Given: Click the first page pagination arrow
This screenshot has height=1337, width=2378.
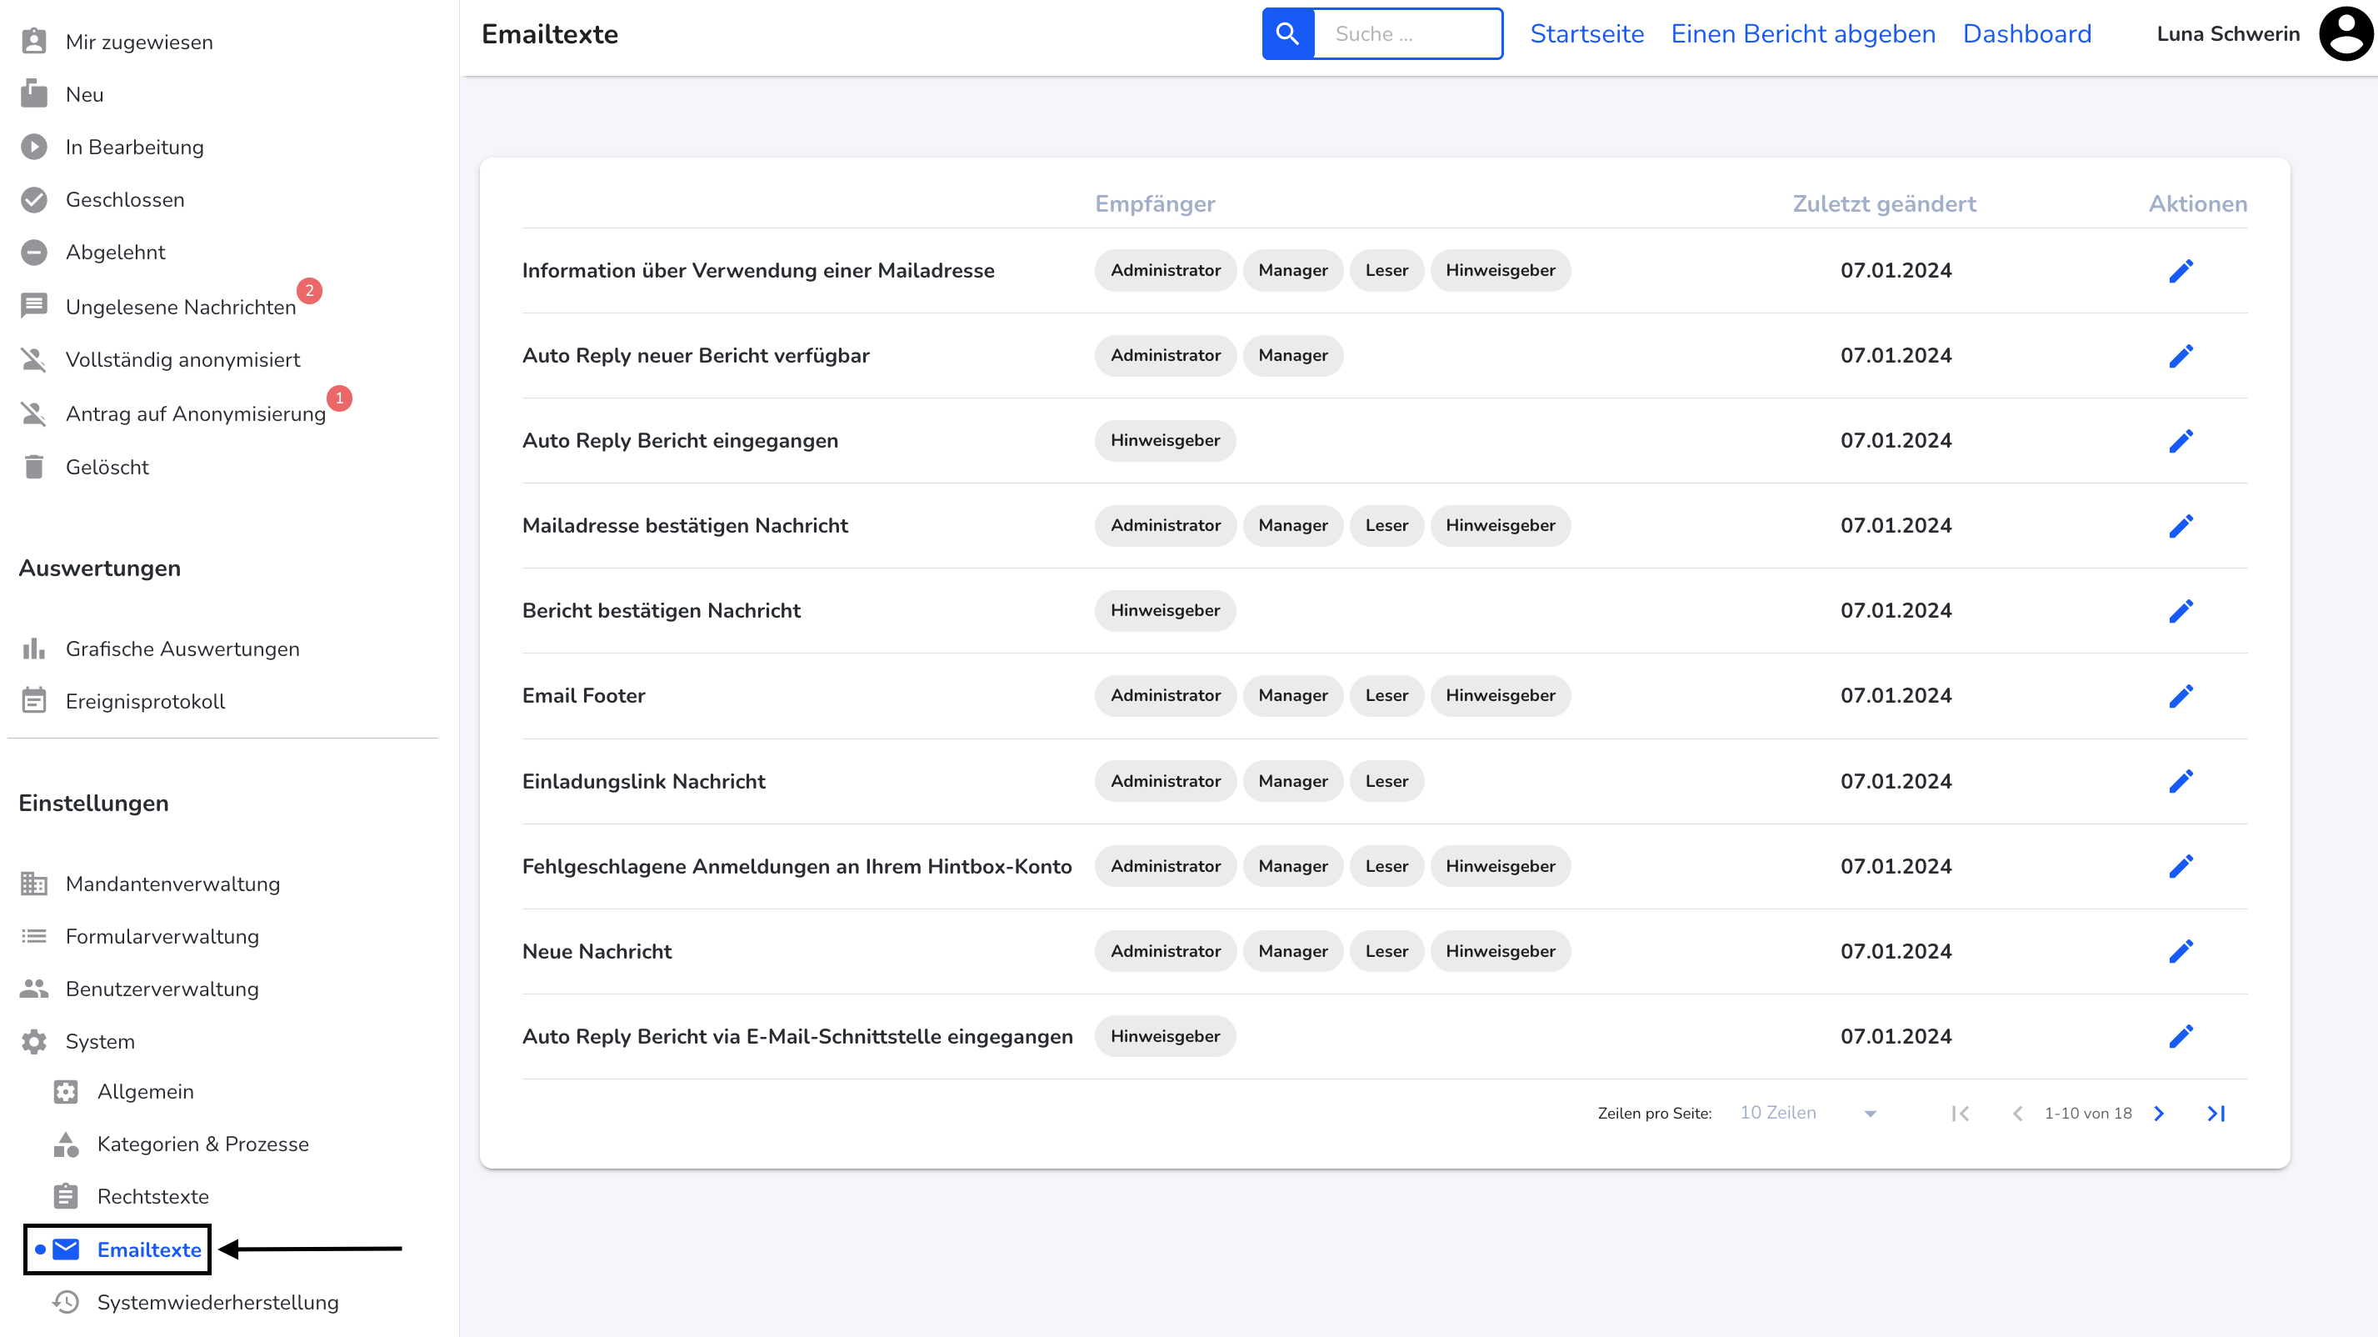Looking at the screenshot, I should 1961,1114.
